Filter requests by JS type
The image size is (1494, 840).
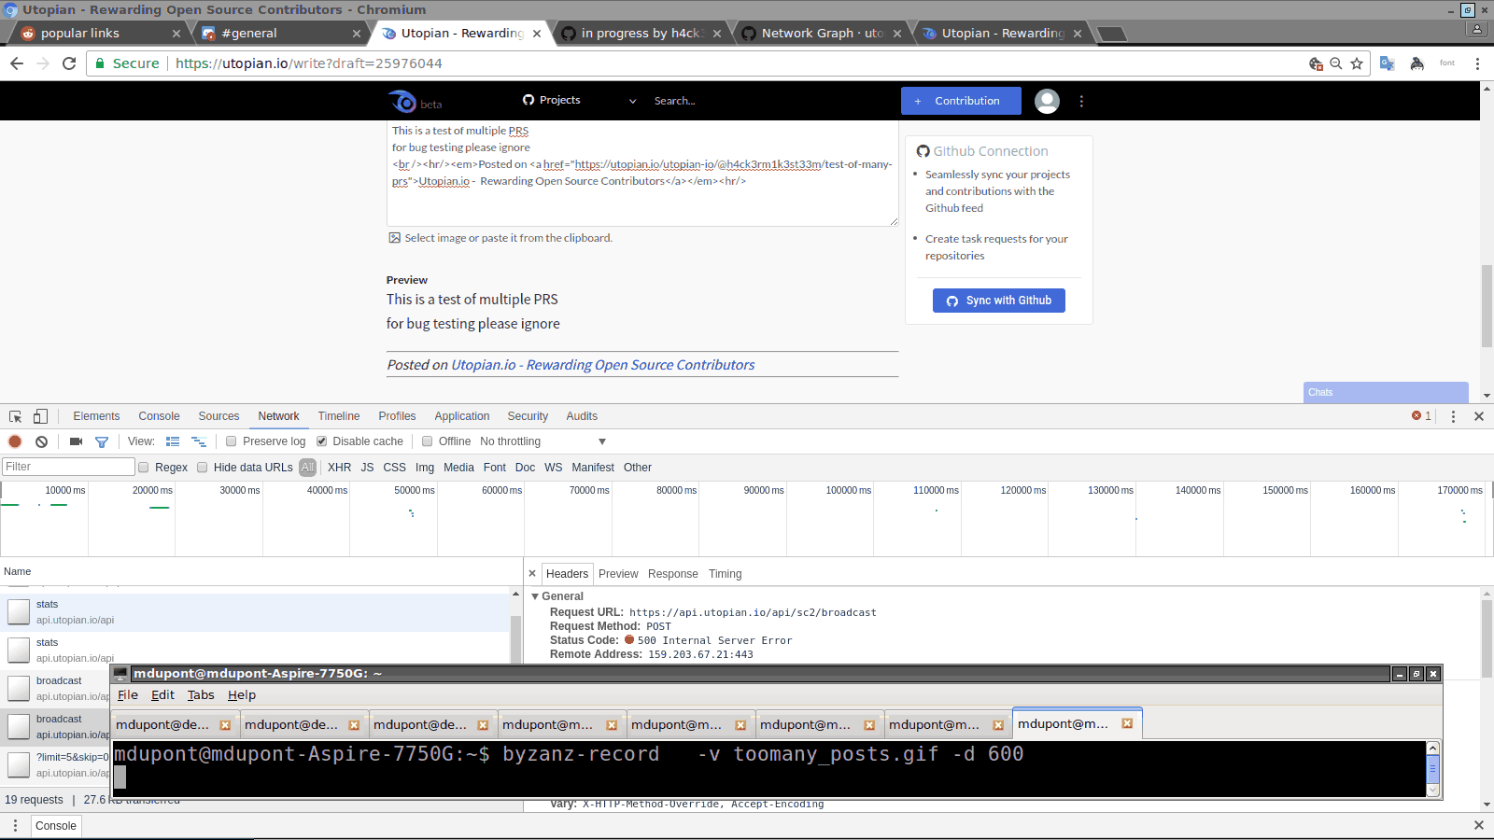(367, 468)
